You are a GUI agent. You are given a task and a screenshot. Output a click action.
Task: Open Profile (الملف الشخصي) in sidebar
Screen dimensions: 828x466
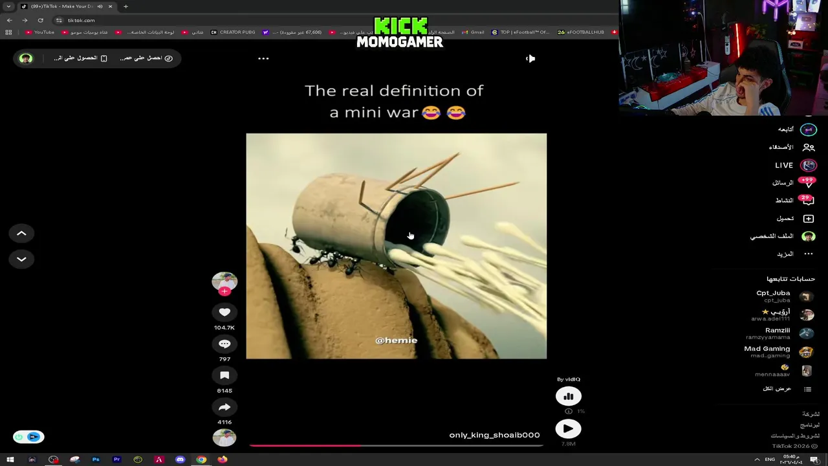pos(783,236)
